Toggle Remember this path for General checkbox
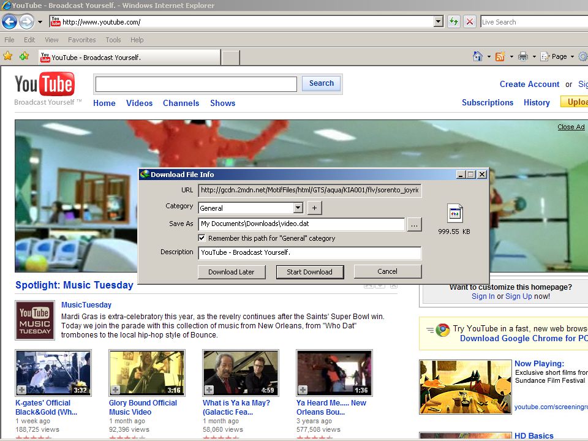The height and width of the screenshot is (441, 588). tap(202, 238)
